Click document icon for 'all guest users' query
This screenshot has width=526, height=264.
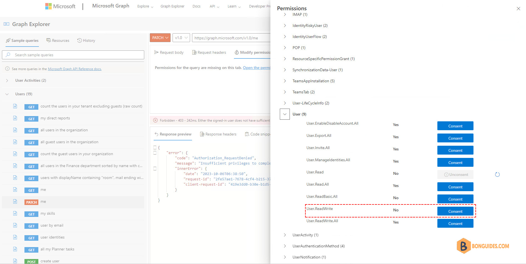click(x=15, y=142)
